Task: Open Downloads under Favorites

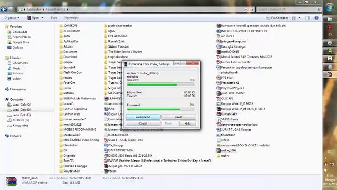Action: [x=17, y=32]
